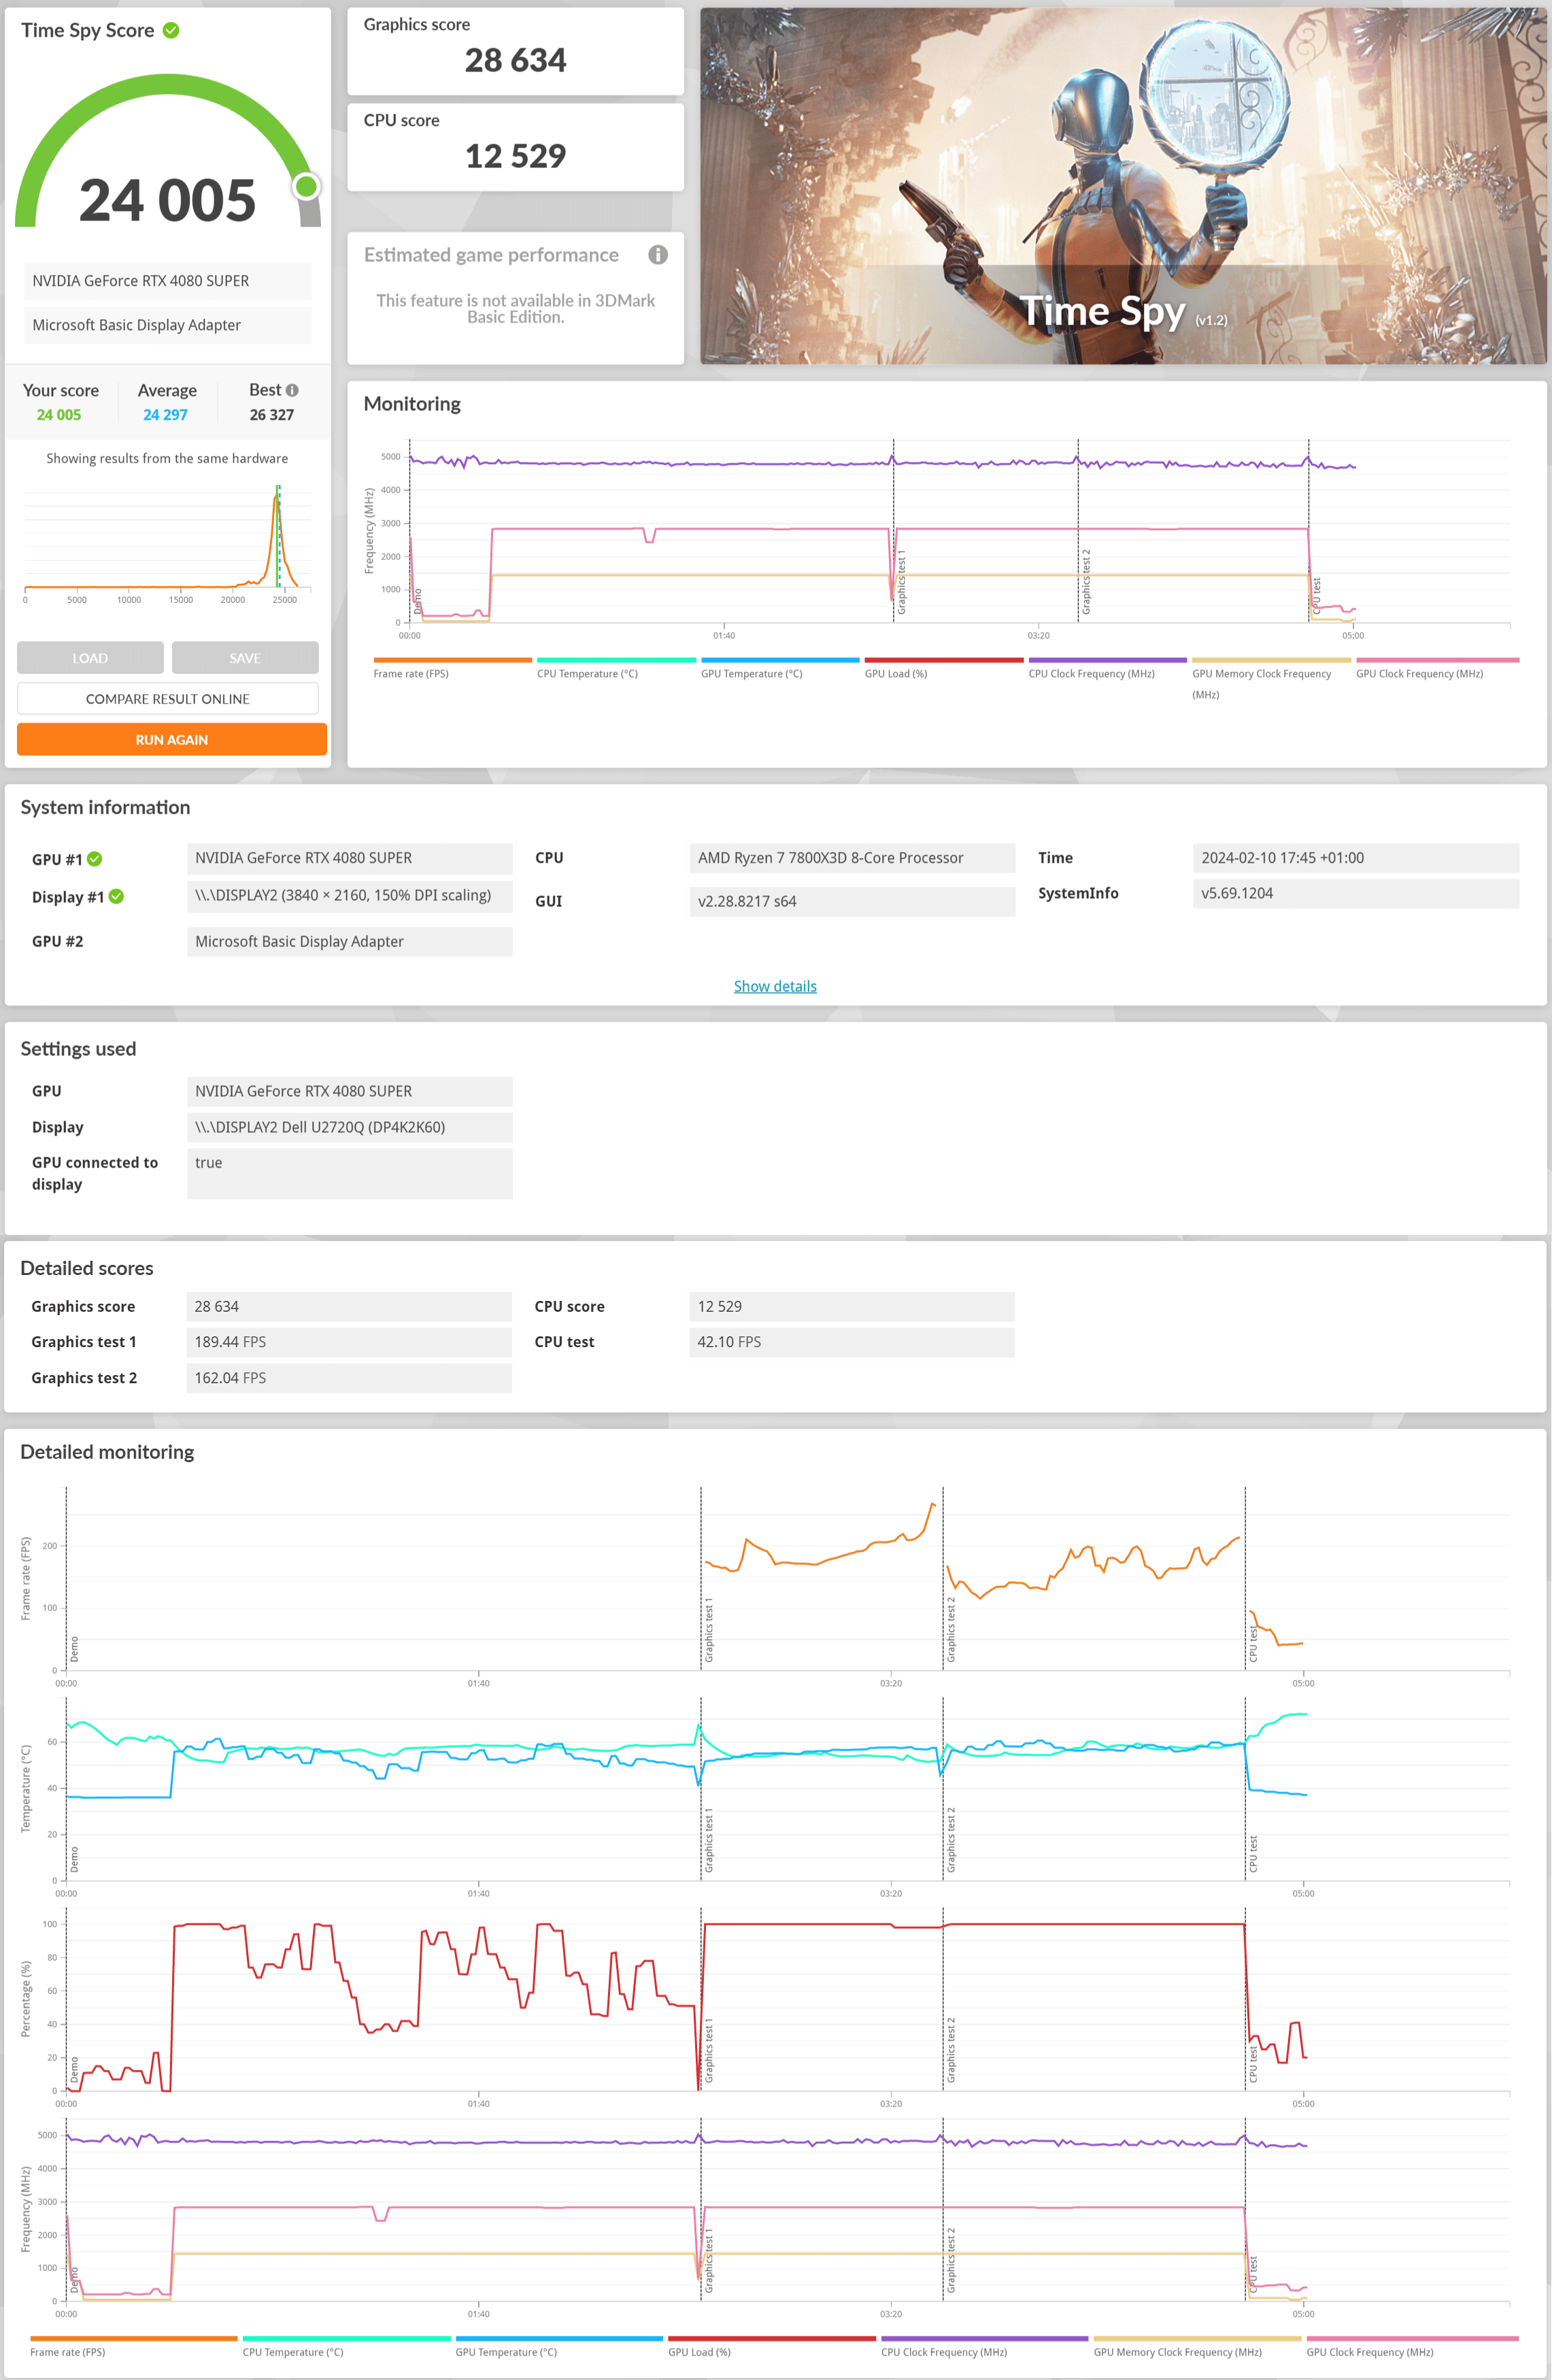Click the Time Spy banner image
This screenshot has height=2380, width=1552.
pyautogui.click(x=1122, y=186)
